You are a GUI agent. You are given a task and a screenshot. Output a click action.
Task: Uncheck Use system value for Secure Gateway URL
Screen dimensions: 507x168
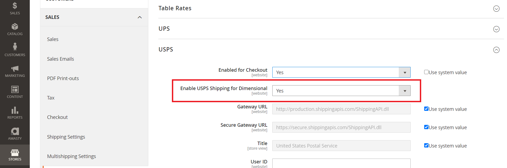426,127
